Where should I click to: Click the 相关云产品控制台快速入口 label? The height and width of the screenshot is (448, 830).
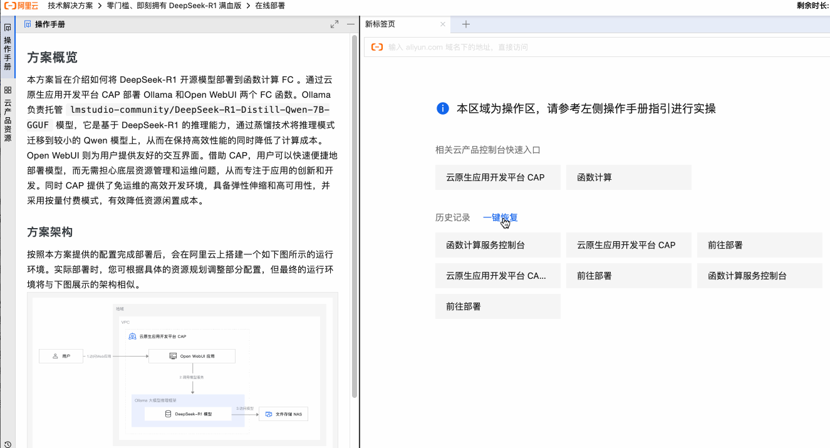[x=488, y=150]
